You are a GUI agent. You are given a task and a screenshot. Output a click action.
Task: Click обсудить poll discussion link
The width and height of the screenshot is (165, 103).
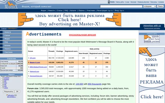[x=11, y=95]
